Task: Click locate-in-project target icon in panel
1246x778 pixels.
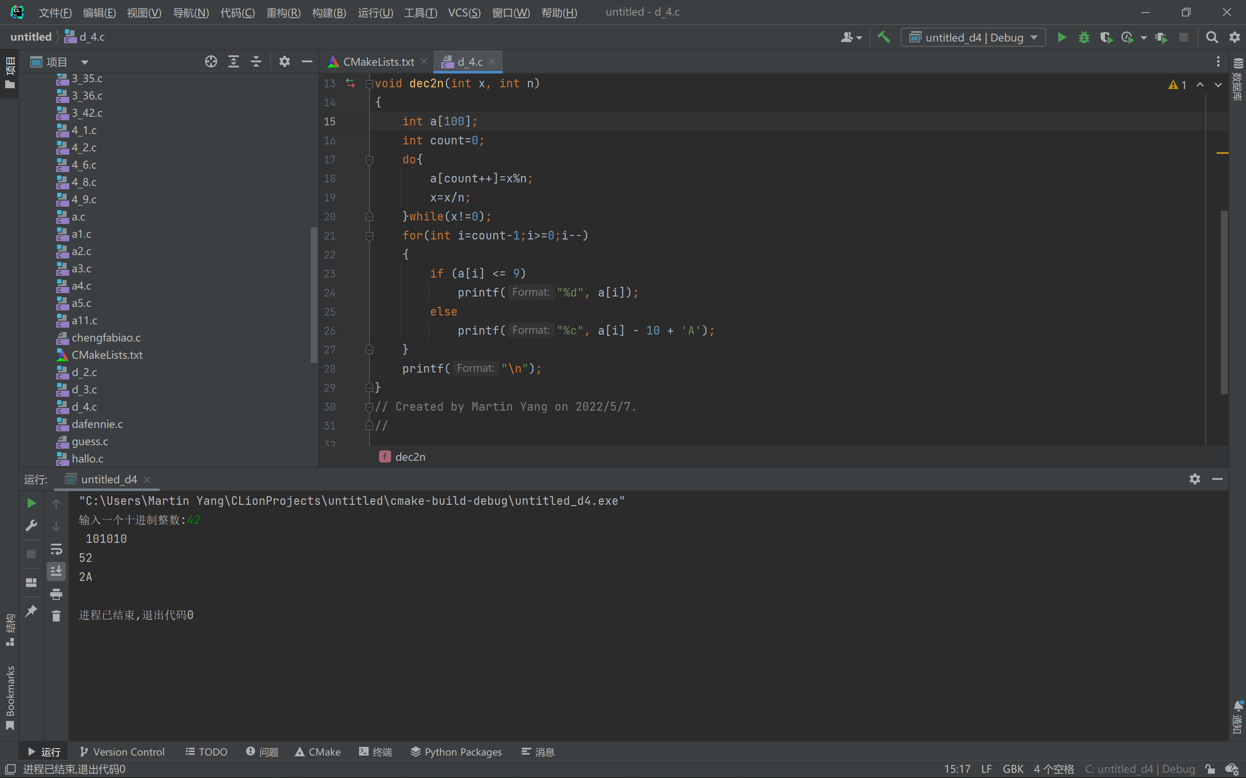Action: coord(211,62)
